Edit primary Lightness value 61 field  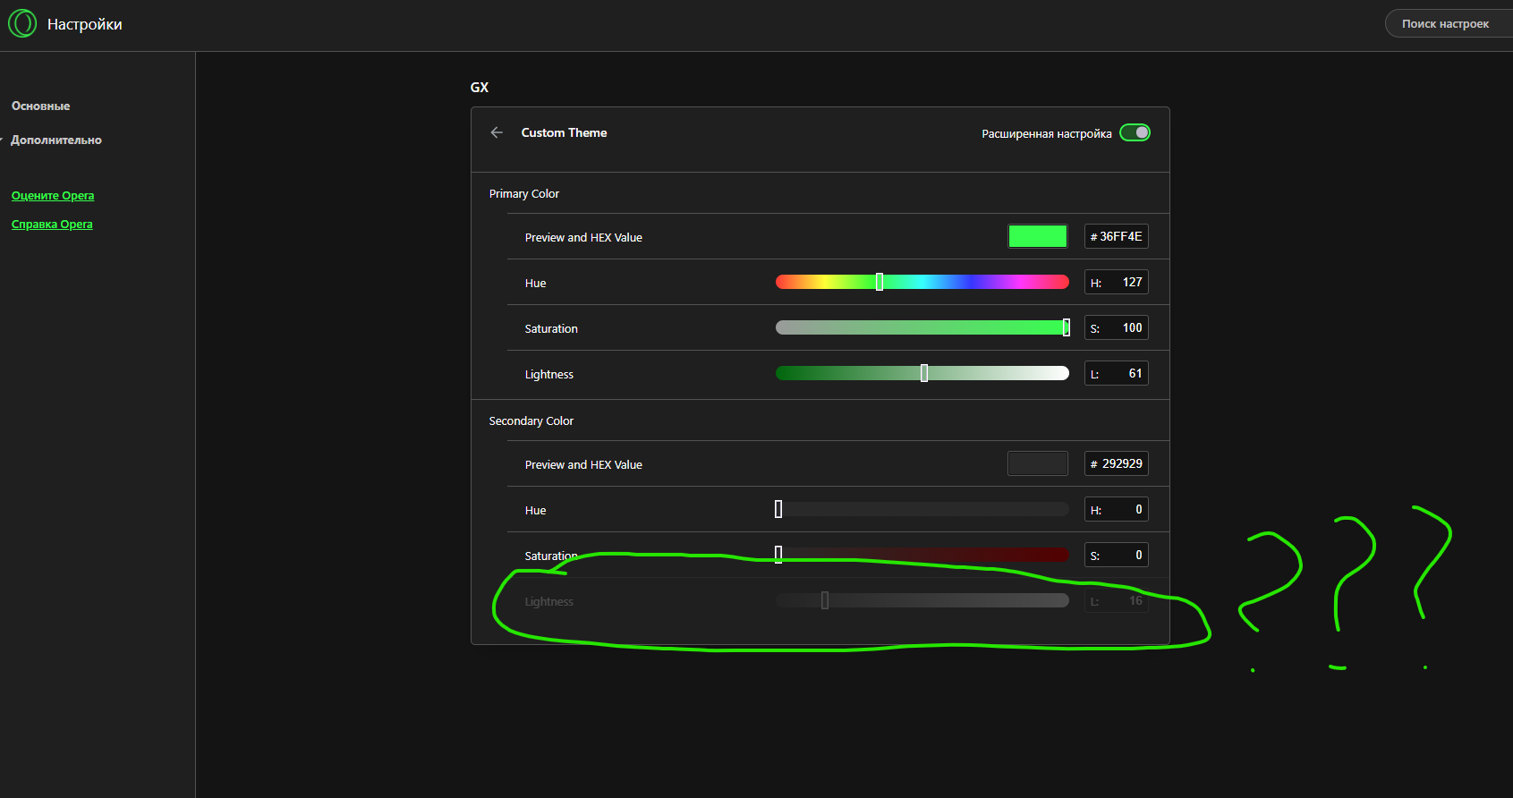pos(1117,373)
